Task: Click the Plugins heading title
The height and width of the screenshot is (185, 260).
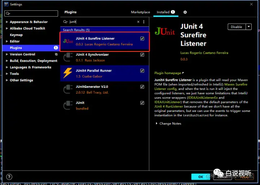Action: click(x=70, y=12)
